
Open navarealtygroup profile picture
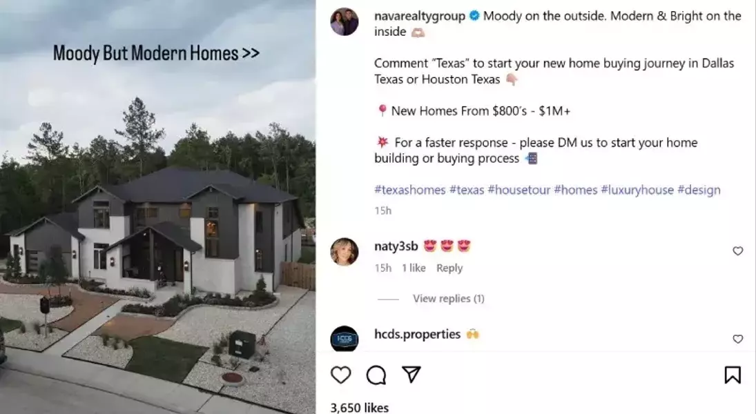coord(345,21)
